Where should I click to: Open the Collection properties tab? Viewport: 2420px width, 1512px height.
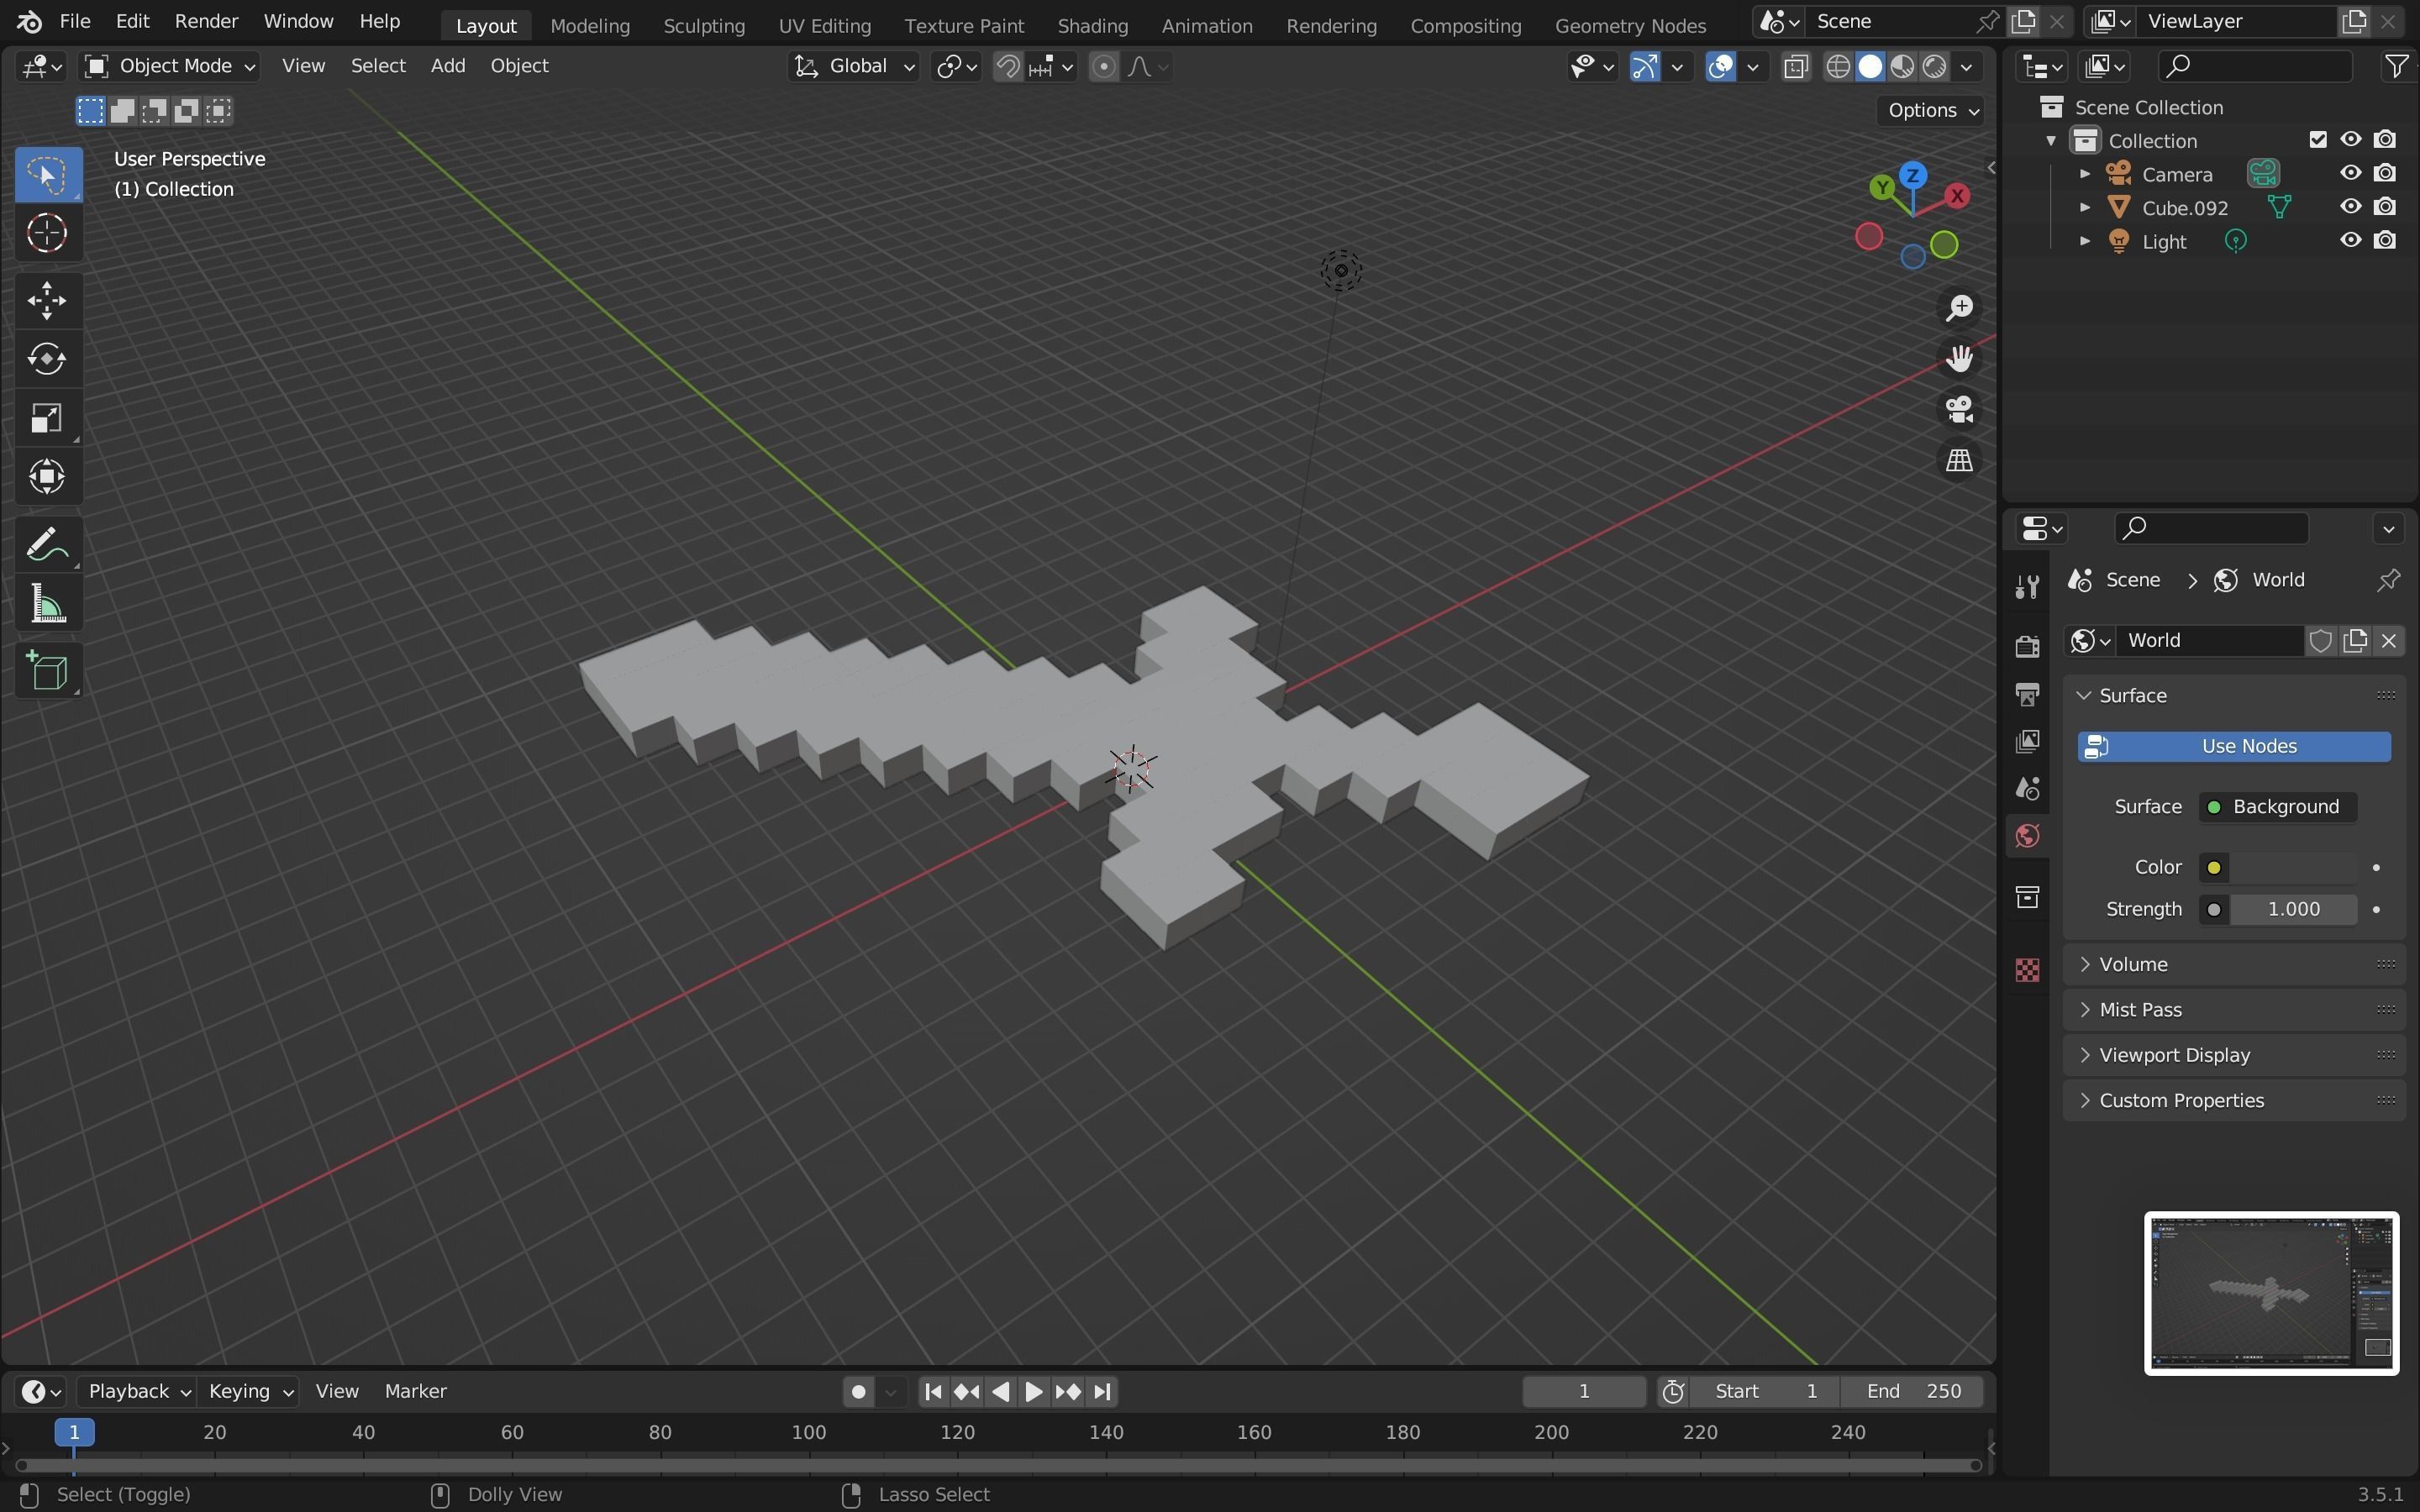(2027, 897)
